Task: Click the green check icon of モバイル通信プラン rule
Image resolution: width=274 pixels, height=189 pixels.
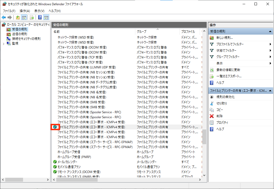Action: 55,167
